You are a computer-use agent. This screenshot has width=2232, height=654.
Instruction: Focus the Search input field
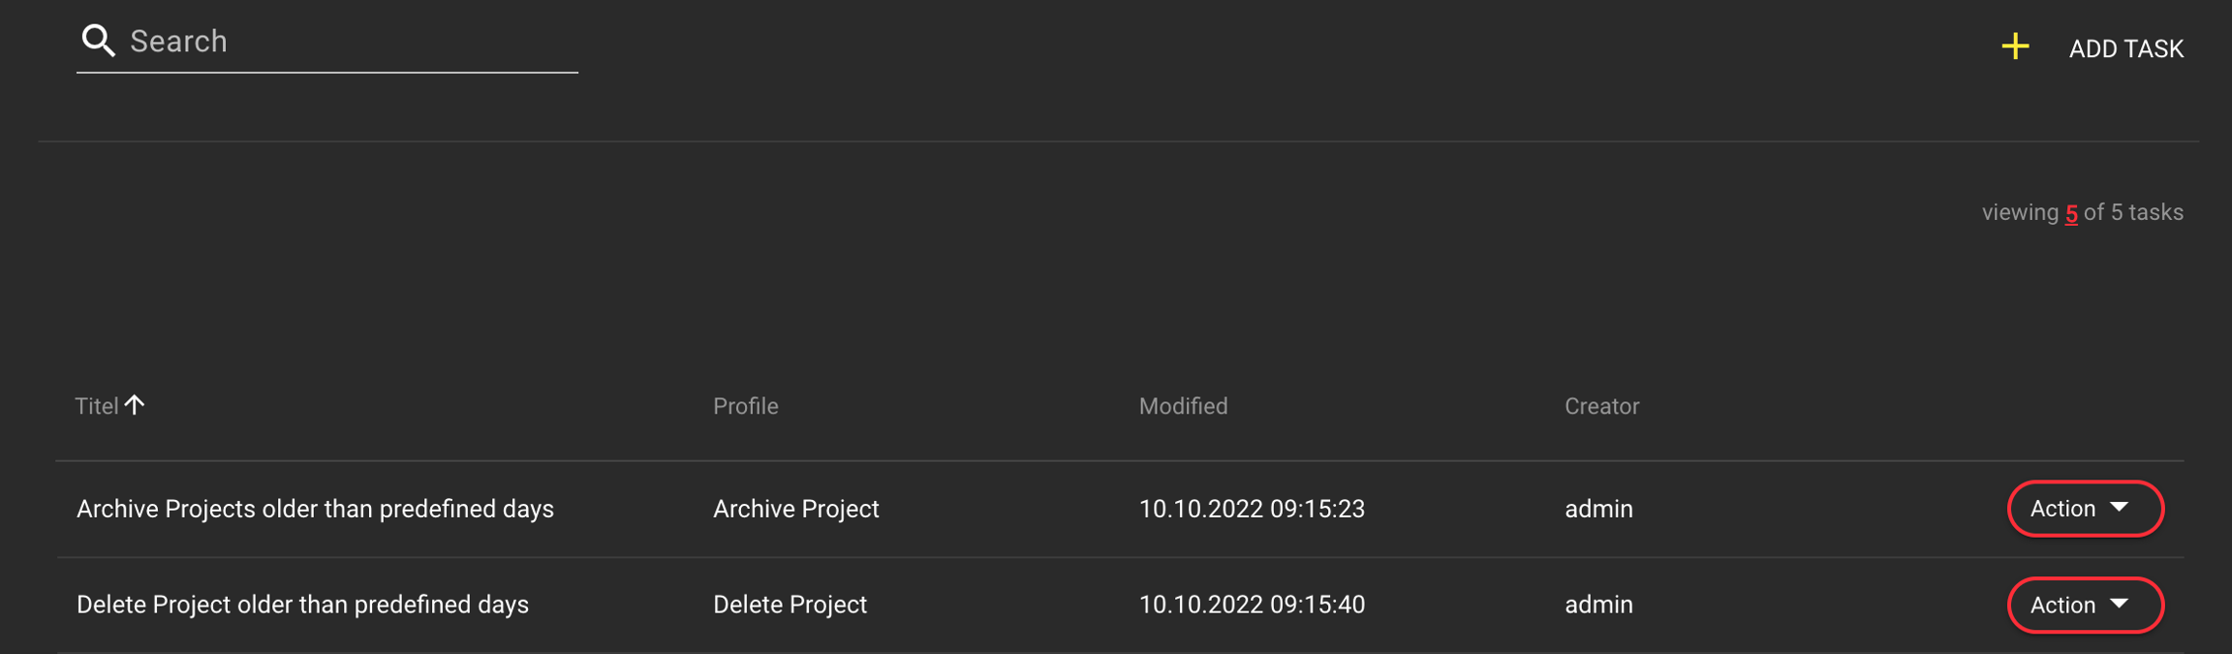coord(349,42)
